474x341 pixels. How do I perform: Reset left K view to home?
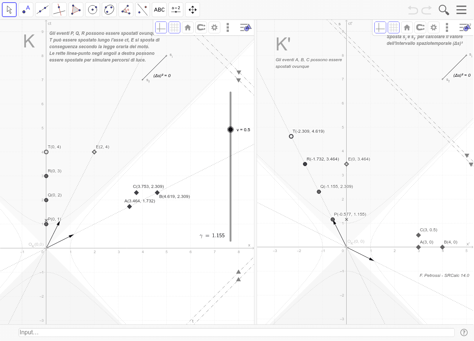coord(188,27)
